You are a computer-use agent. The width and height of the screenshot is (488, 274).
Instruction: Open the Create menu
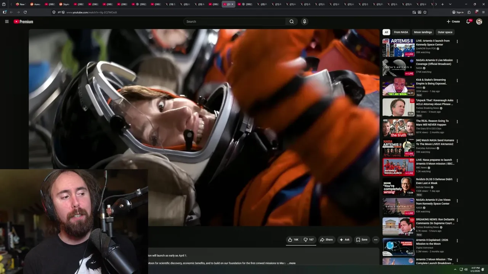[453, 22]
